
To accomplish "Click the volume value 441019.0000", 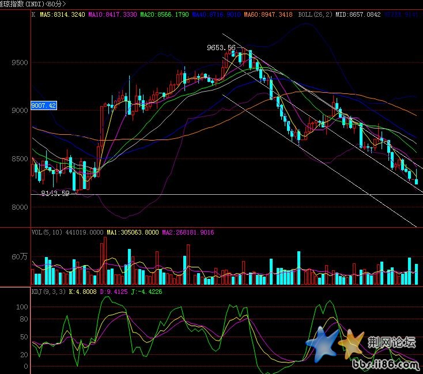I will click(84, 232).
